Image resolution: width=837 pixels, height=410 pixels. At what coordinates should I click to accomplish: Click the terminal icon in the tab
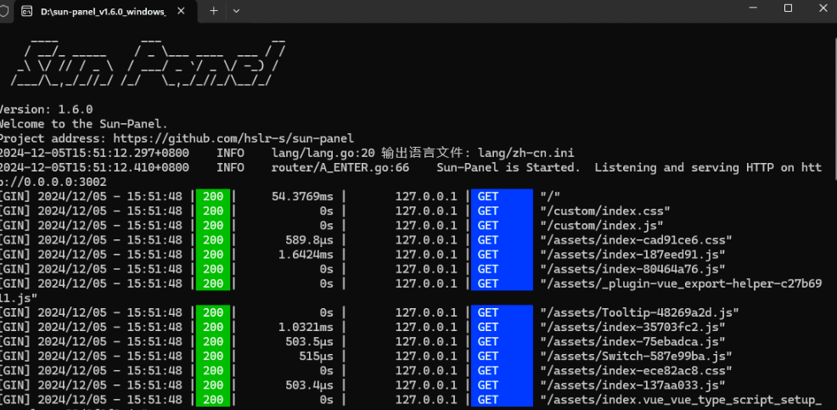click(x=26, y=11)
